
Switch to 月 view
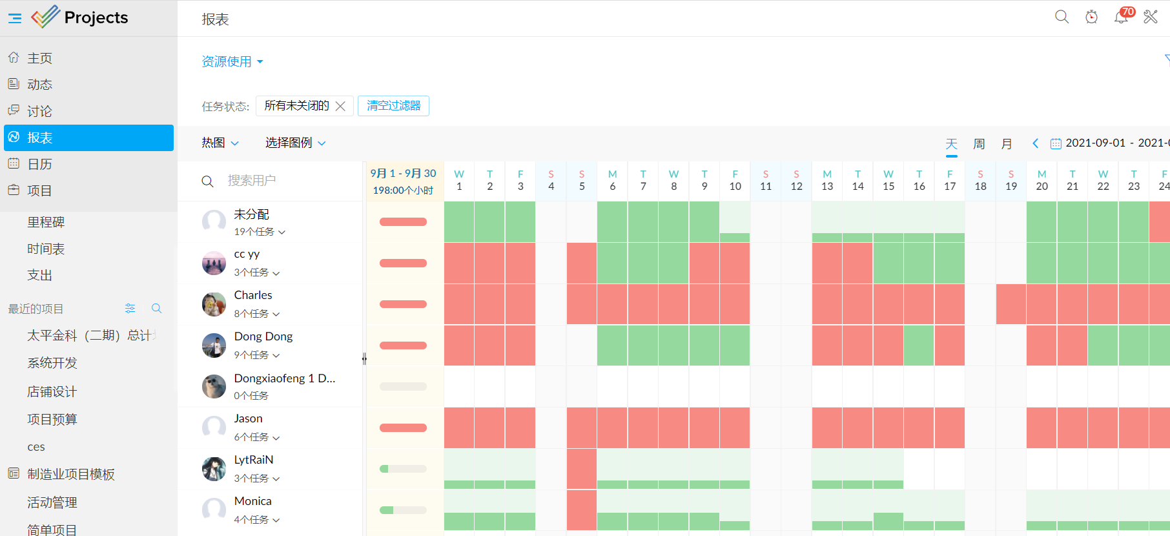click(x=1007, y=143)
